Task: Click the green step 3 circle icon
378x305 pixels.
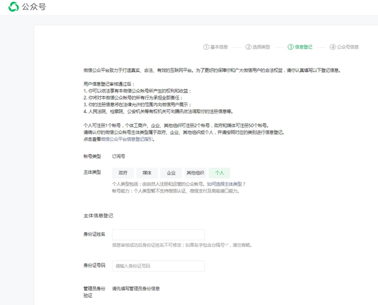Action: click(x=290, y=47)
